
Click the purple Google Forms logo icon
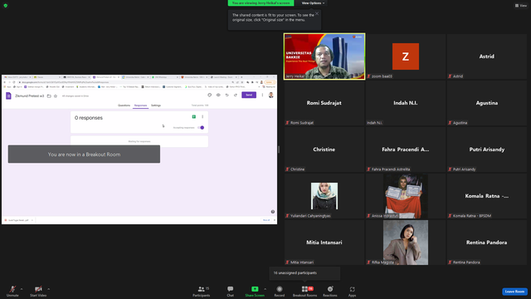[x=8, y=96]
